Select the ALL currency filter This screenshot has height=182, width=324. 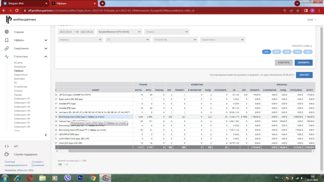[266, 52]
